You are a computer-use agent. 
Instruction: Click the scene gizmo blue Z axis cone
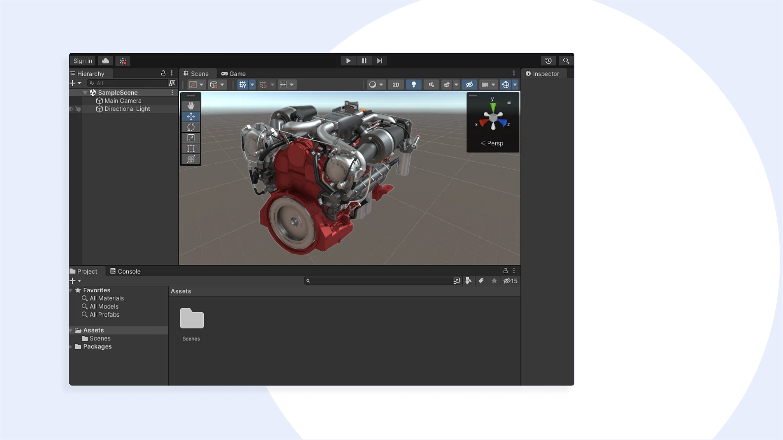pos(502,123)
